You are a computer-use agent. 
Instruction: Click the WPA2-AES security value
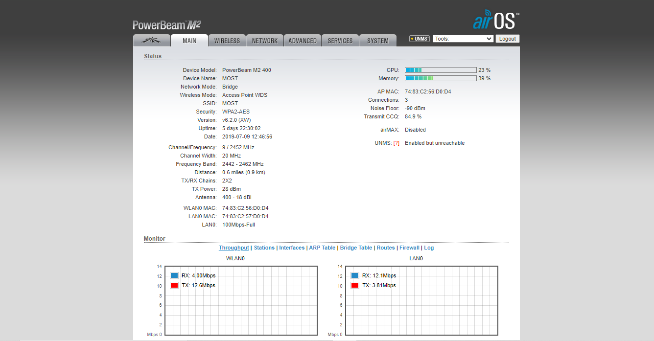click(x=236, y=112)
